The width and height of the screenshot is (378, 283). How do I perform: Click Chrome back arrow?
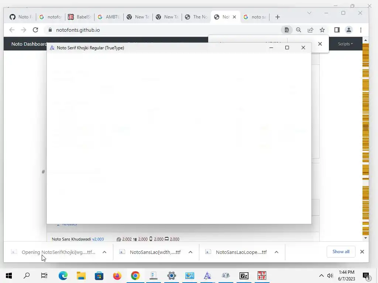[12, 30]
